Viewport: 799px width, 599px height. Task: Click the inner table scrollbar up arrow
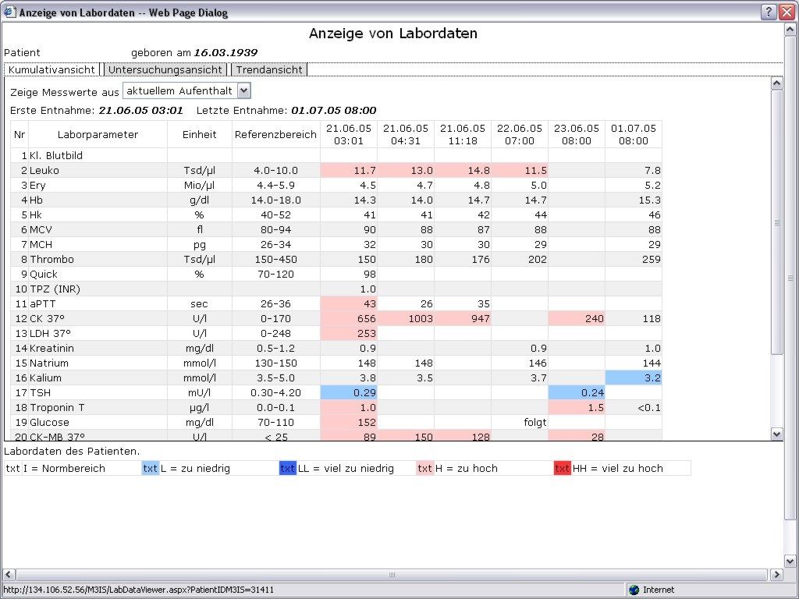coord(776,83)
